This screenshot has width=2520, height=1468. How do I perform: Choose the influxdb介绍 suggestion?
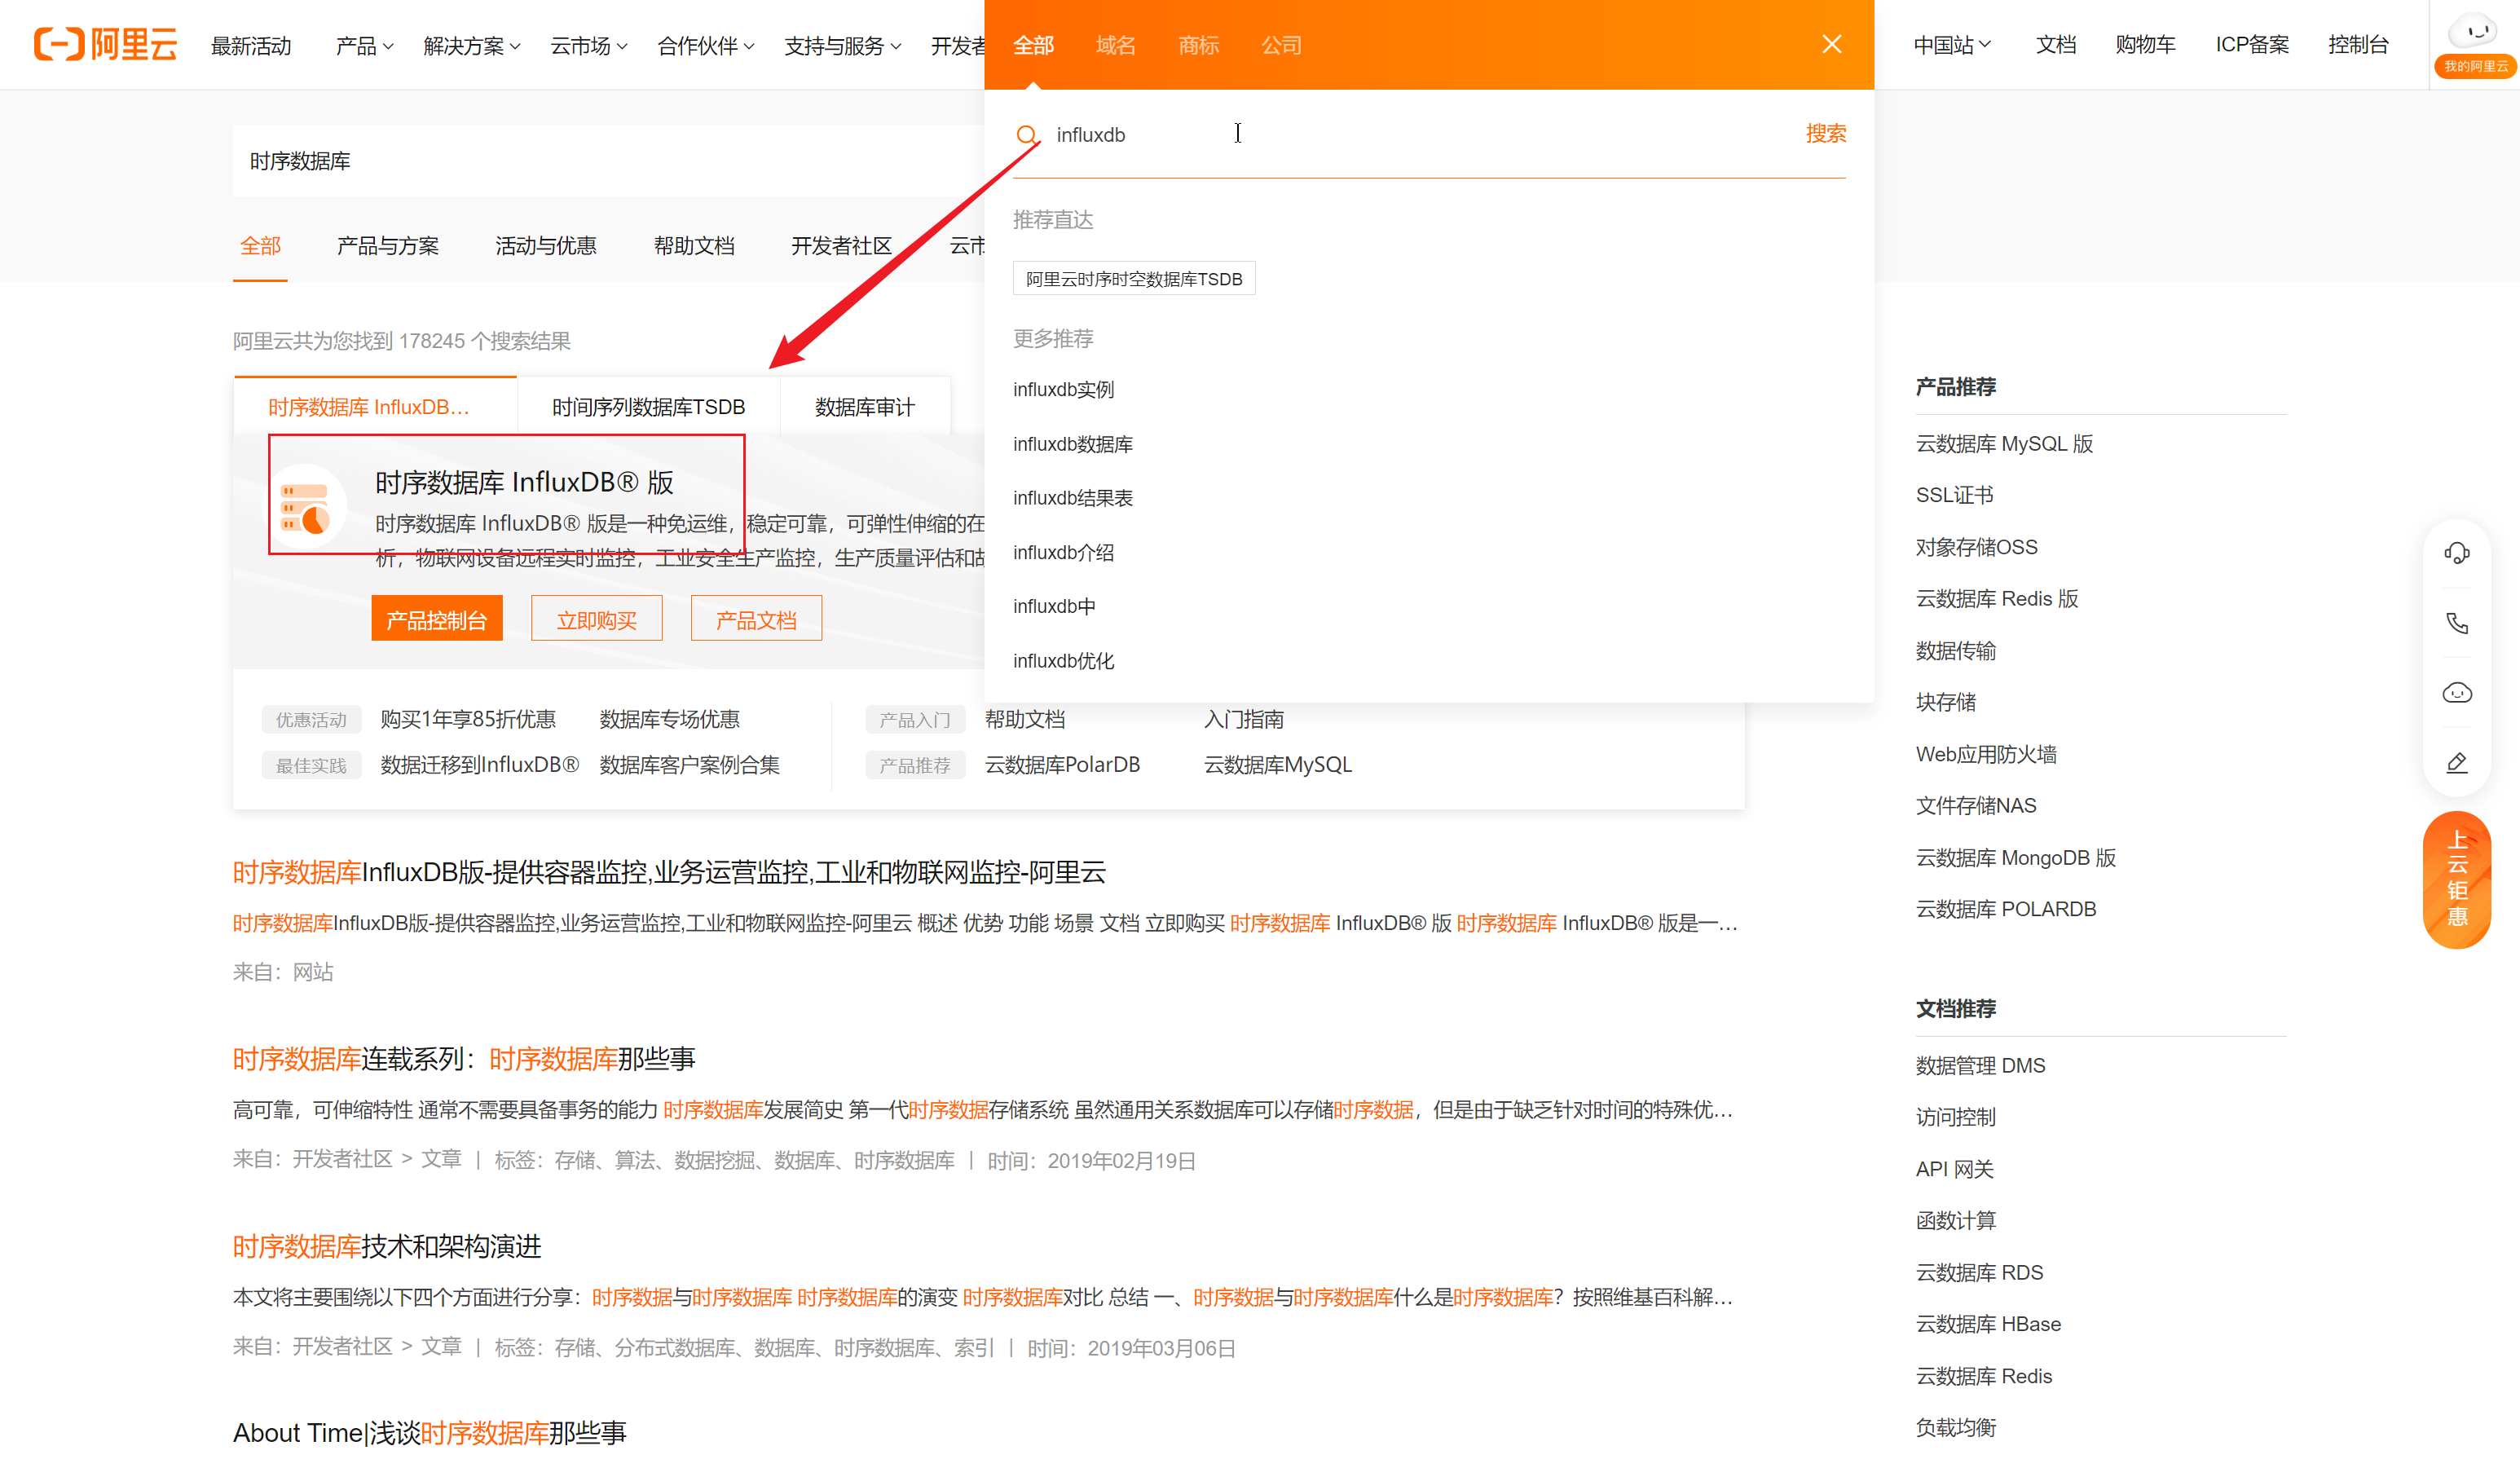tap(1063, 553)
